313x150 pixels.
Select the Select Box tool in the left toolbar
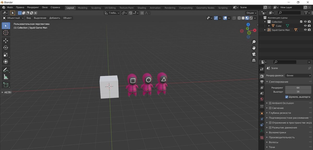point(6,26)
